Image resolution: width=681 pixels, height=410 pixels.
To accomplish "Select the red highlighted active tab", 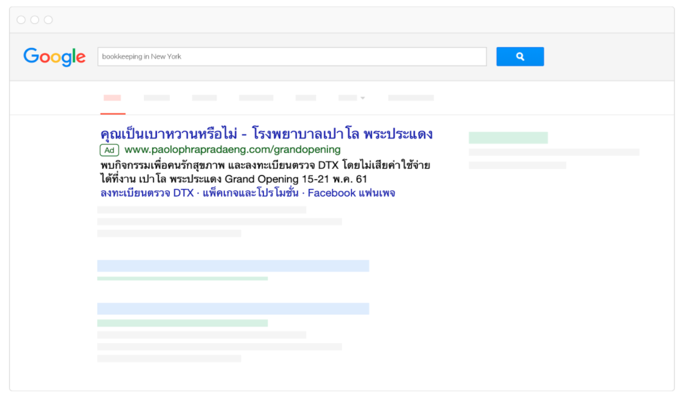I will click(x=112, y=98).
